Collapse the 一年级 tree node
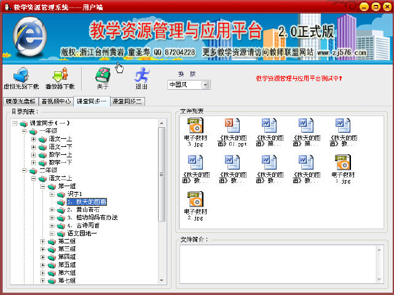 pos(24,131)
